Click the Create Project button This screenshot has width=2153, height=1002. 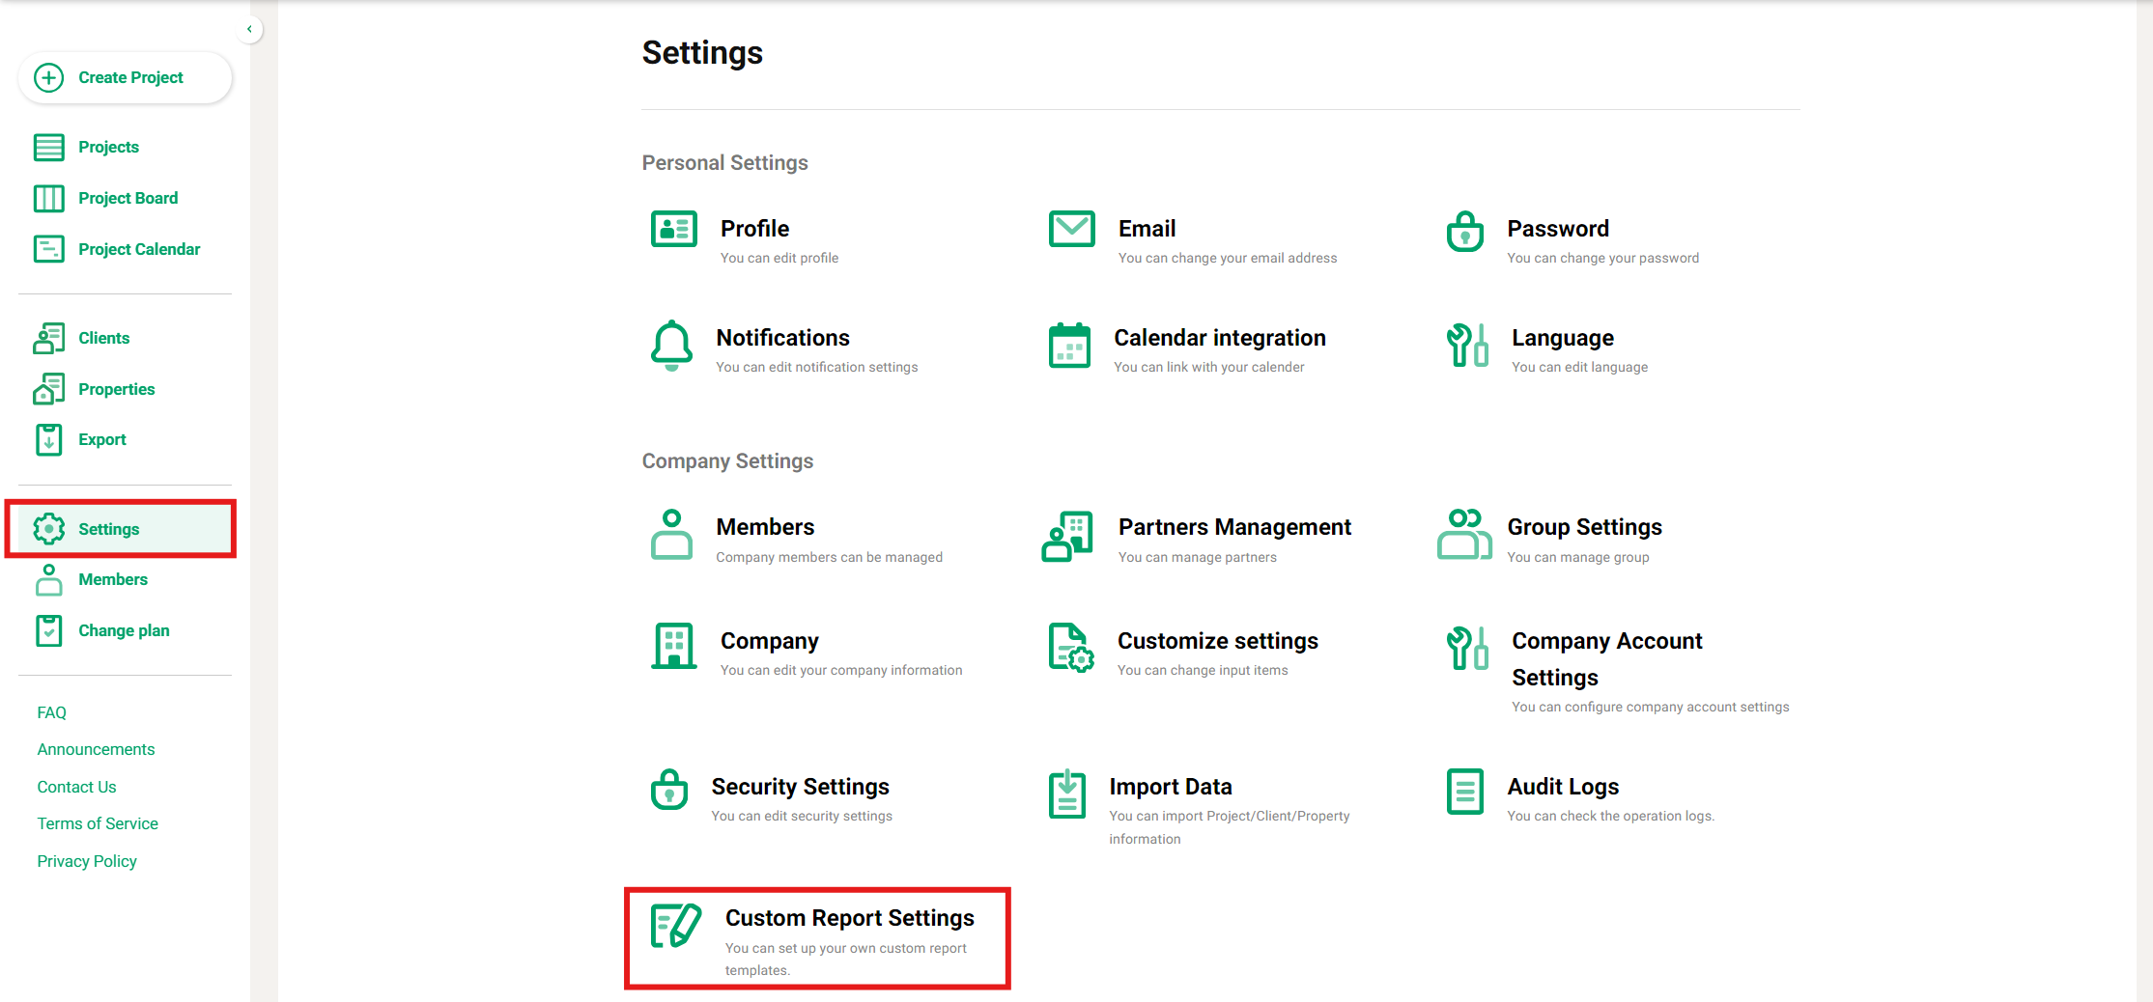click(125, 77)
